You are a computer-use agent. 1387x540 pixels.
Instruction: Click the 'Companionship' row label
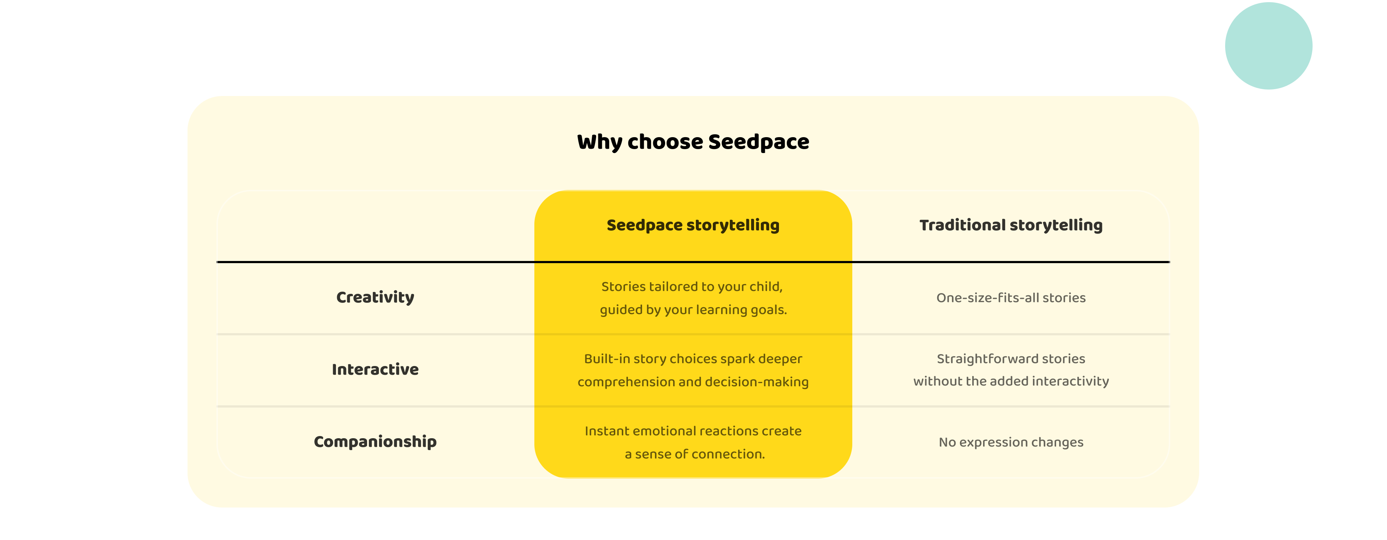pyautogui.click(x=375, y=441)
